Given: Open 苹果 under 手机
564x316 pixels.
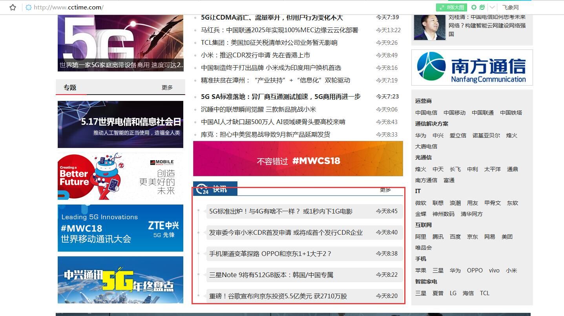Looking at the screenshot, I should [x=421, y=270].
